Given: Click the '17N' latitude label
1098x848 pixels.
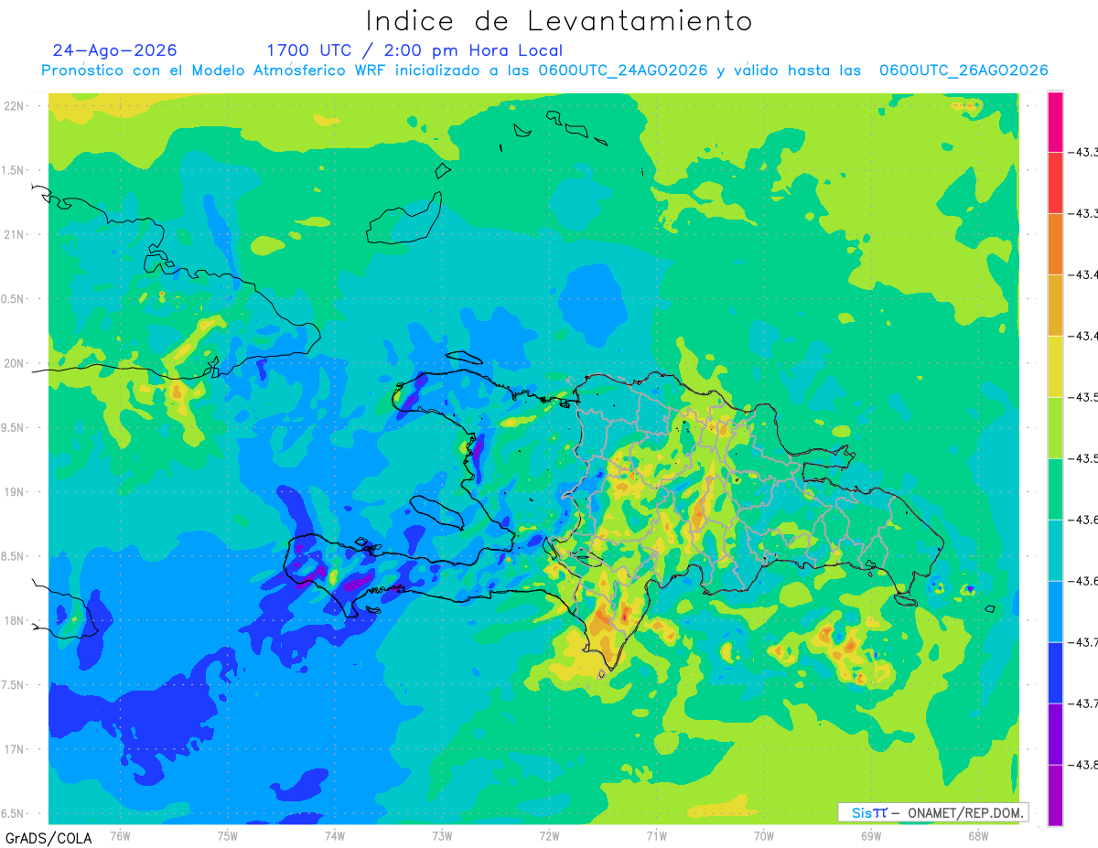Looking at the screenshot, I should click(x=15, y=749).
